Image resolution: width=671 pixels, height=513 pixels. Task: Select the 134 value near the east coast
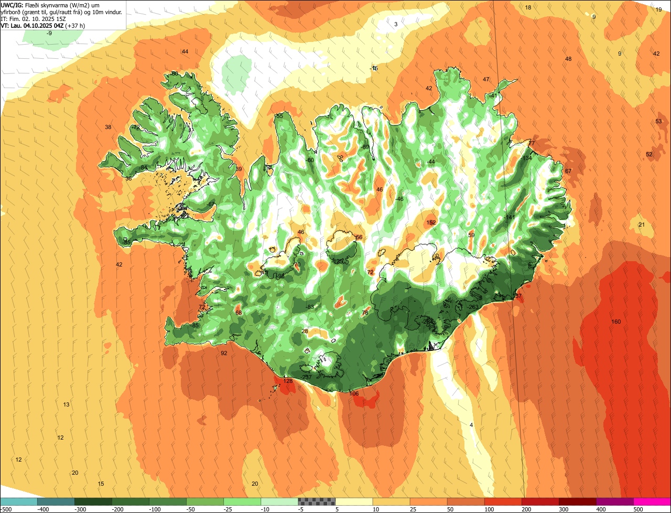[x=527, y=158]
